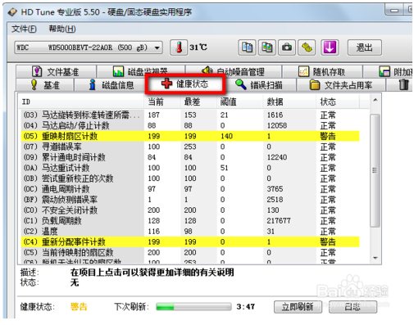
Task: Click the trash can erase tab icon
Action: point(404,84)
